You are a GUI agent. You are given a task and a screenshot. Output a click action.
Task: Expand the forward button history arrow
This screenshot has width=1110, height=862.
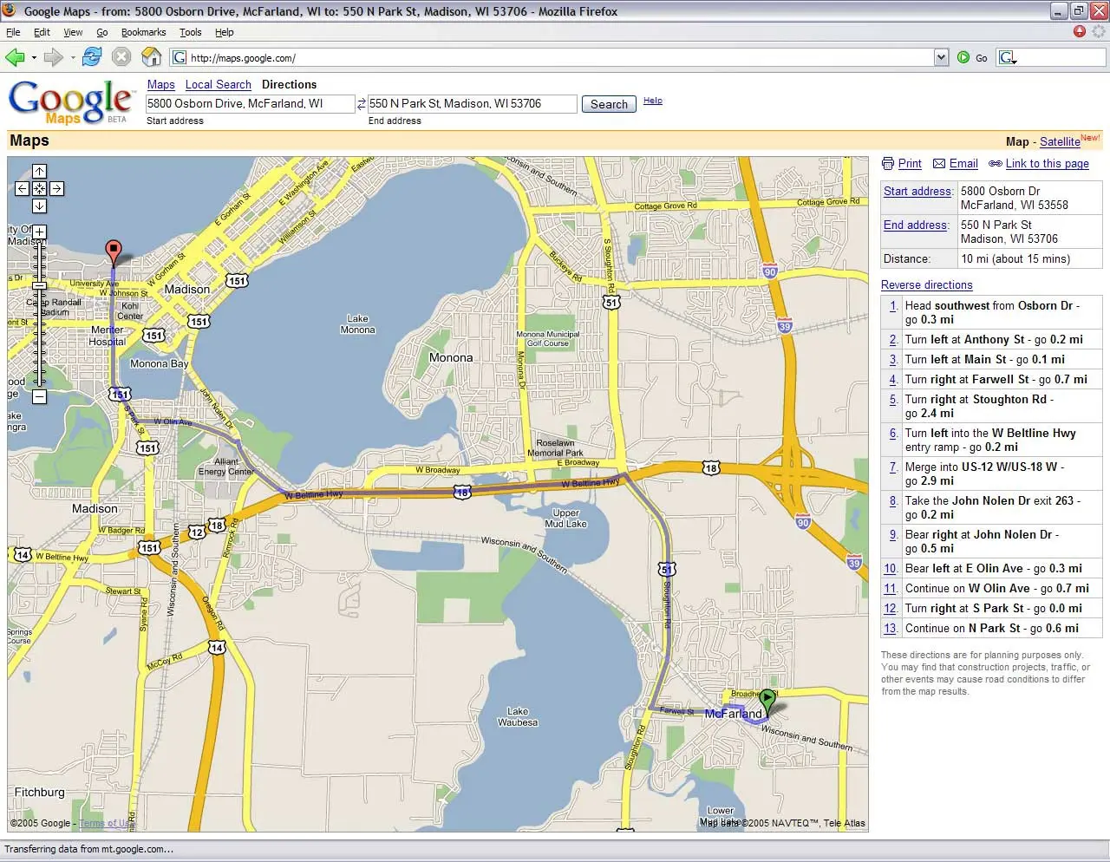click(73, 58)
